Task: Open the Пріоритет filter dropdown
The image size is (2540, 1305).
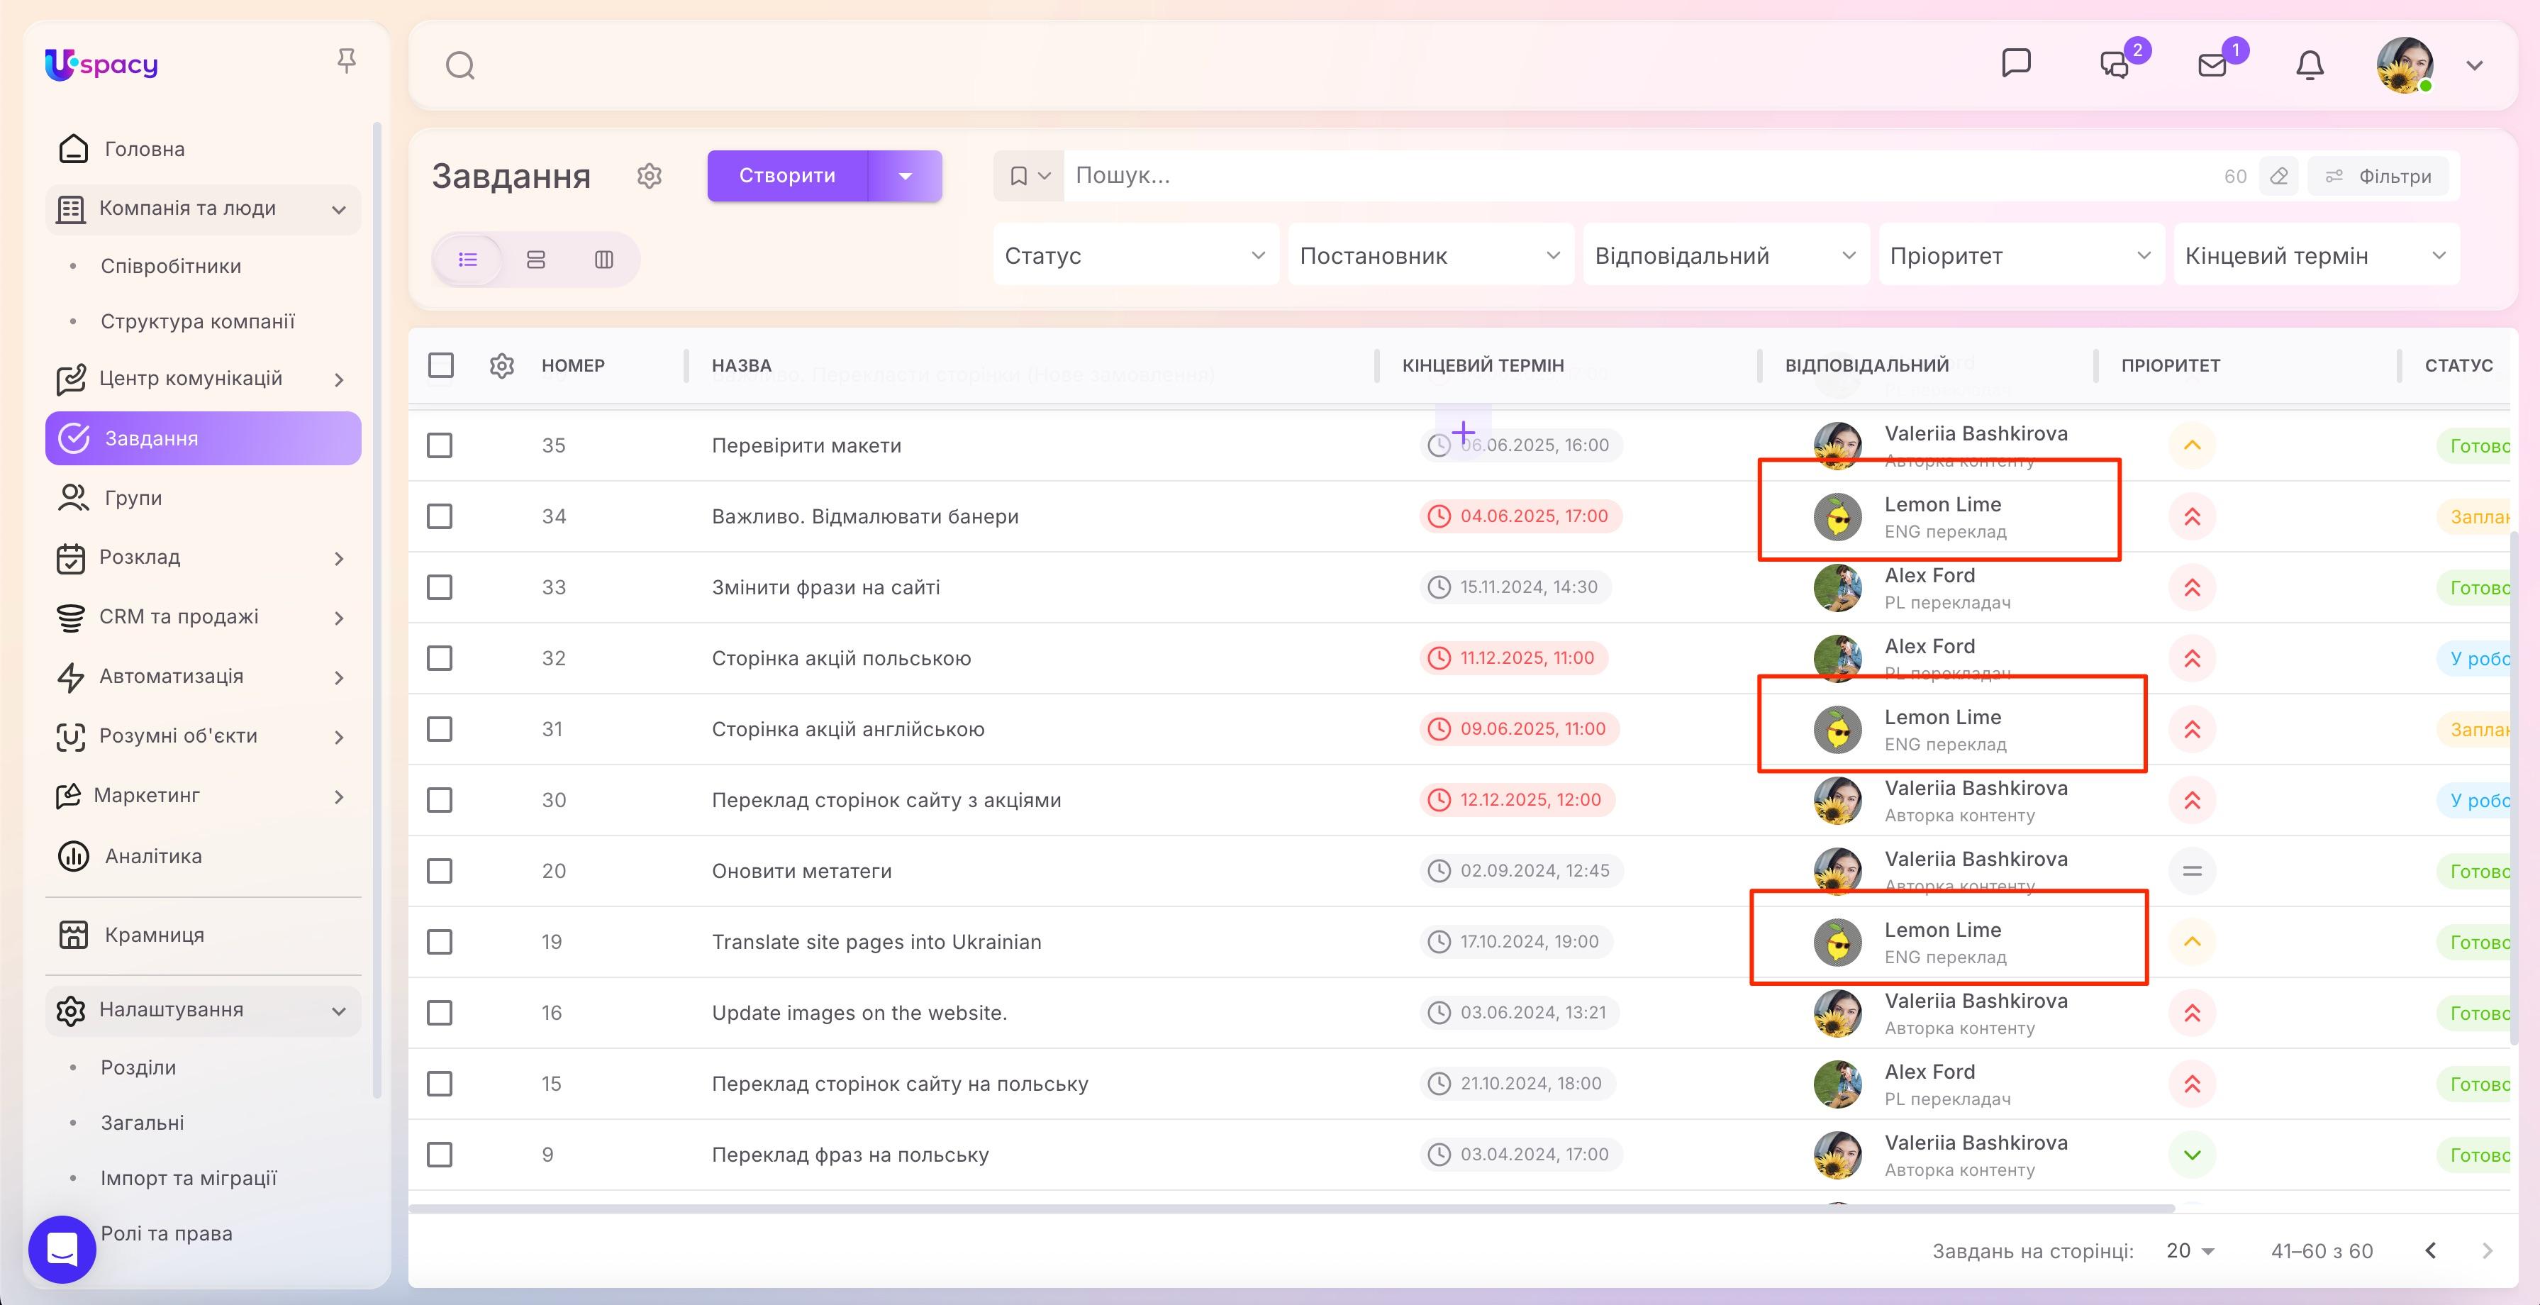Action: point(2020,255)
